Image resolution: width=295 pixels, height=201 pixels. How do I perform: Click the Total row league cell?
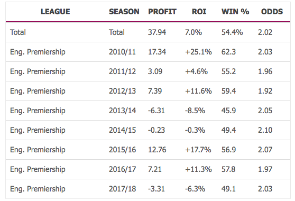[x=18, y=32]
